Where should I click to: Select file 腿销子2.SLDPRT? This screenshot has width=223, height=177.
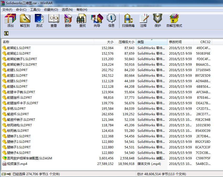point(19,142)
